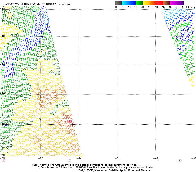Click the red 30-35 knots color band

(x=160, y=3)
